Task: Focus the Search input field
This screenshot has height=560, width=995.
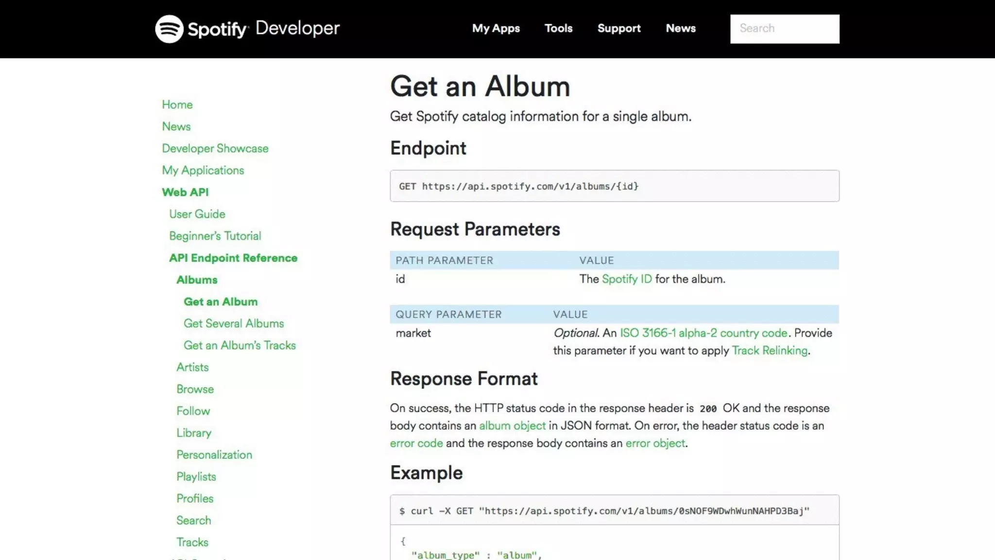Action: pos(784,29)
